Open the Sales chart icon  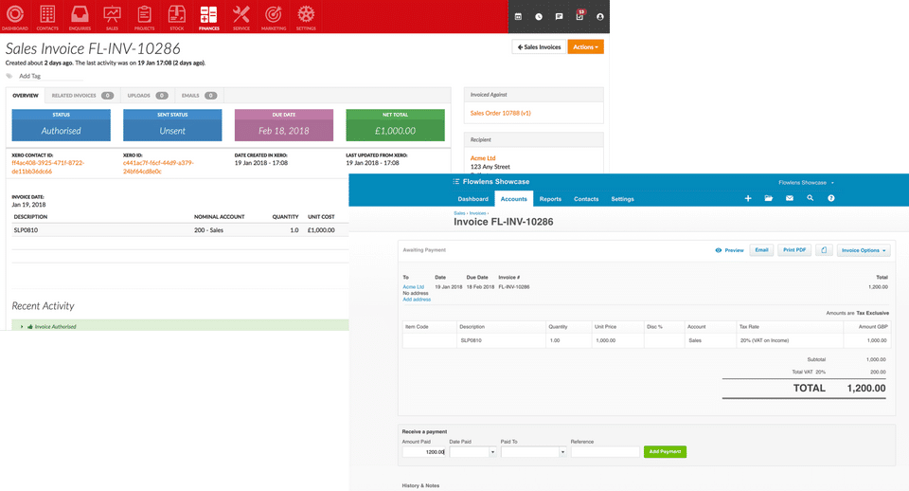(112, 17)
